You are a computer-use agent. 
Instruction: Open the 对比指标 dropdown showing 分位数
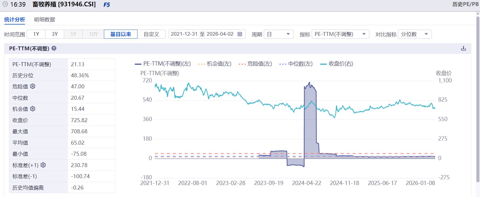(x=414, y=34)
